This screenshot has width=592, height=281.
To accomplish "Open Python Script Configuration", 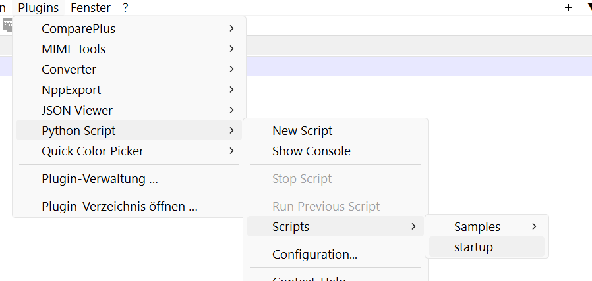I will [314, 255].
